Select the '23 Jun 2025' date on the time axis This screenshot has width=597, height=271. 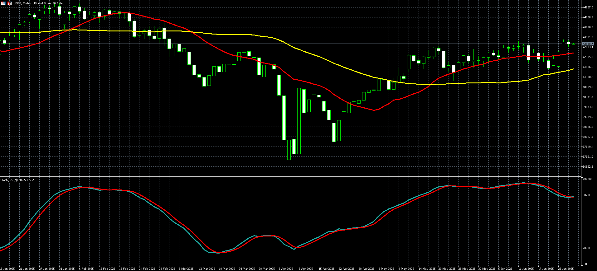[x=566, y=269]
